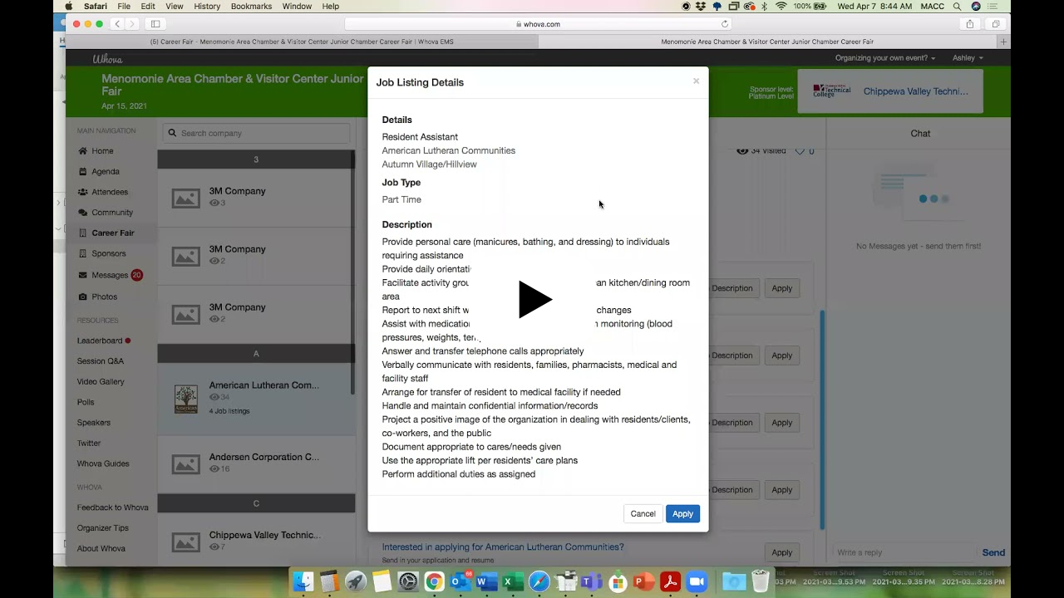Click the Safari show tab overview icon

(x=996, y=24)
